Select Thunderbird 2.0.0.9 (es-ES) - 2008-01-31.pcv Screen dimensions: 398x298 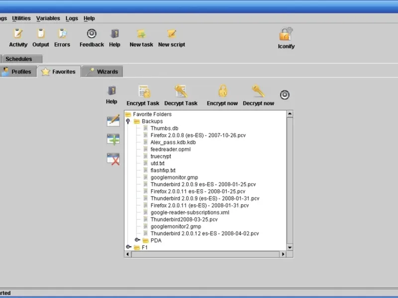[x=205, y=198]
